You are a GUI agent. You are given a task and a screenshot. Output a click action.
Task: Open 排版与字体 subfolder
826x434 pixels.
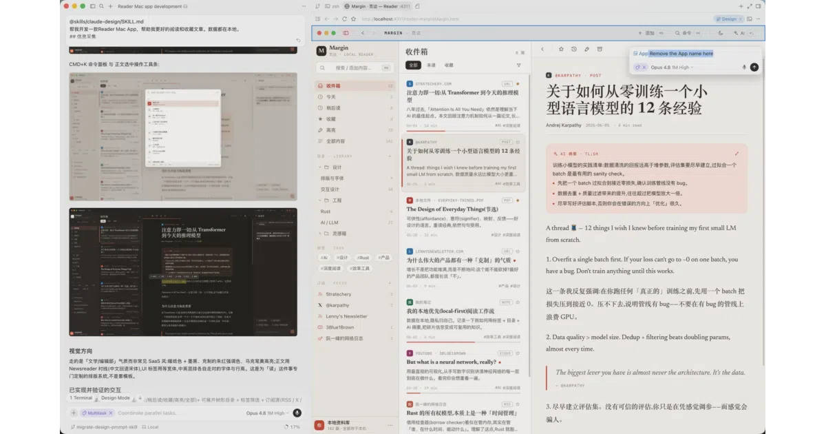pos(354,178)
